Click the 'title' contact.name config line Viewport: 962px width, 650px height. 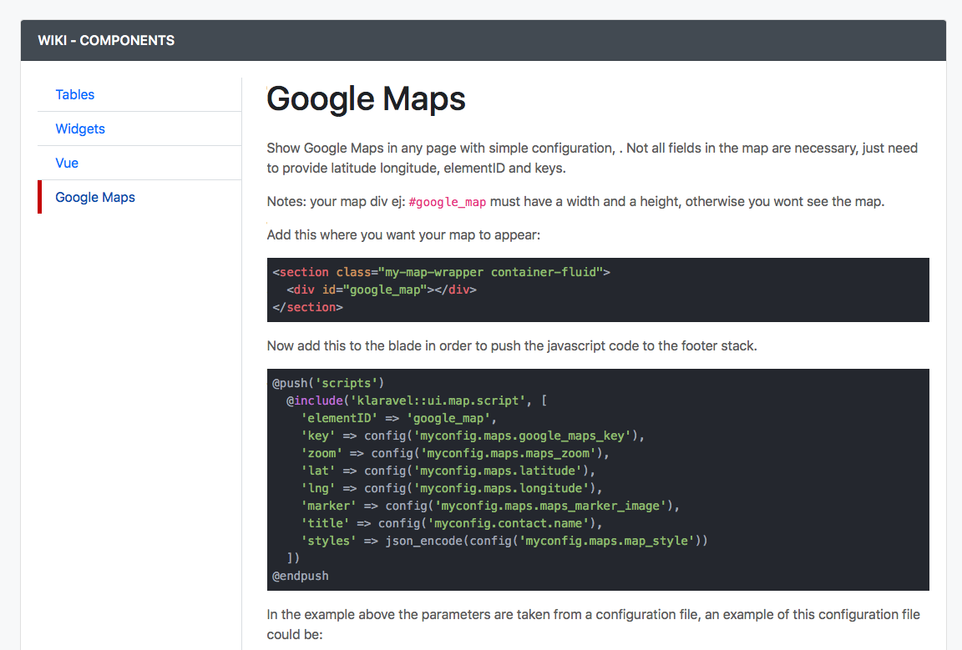click(x=452, y=523)
